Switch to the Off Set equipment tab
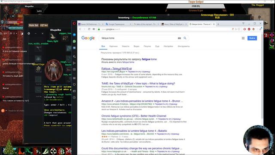 click(x=44, y=25)
